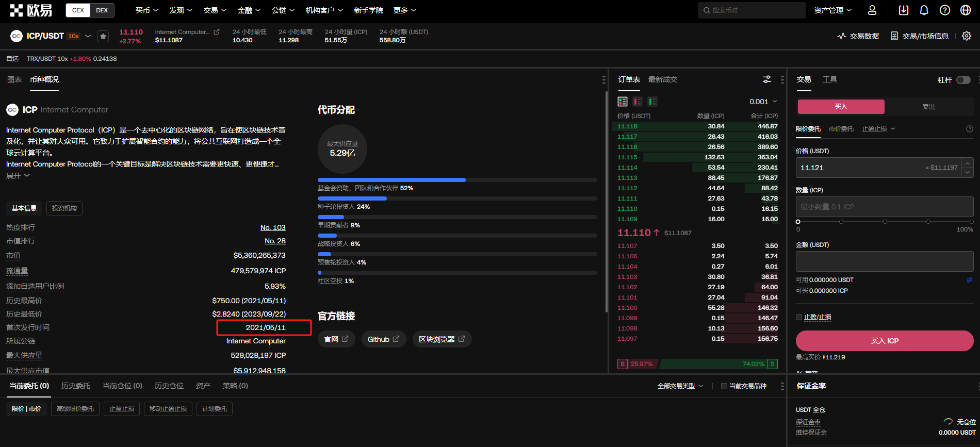Click the transfer funds swap icon
980x447 pixels.
point(970,280)
